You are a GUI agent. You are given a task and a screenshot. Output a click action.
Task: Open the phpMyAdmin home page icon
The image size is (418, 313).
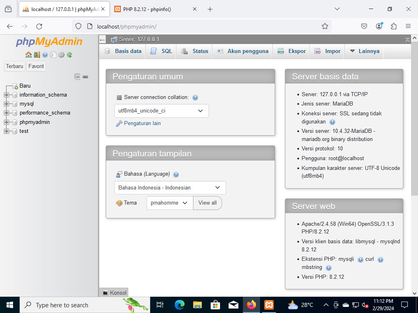(x=29, y=55)
